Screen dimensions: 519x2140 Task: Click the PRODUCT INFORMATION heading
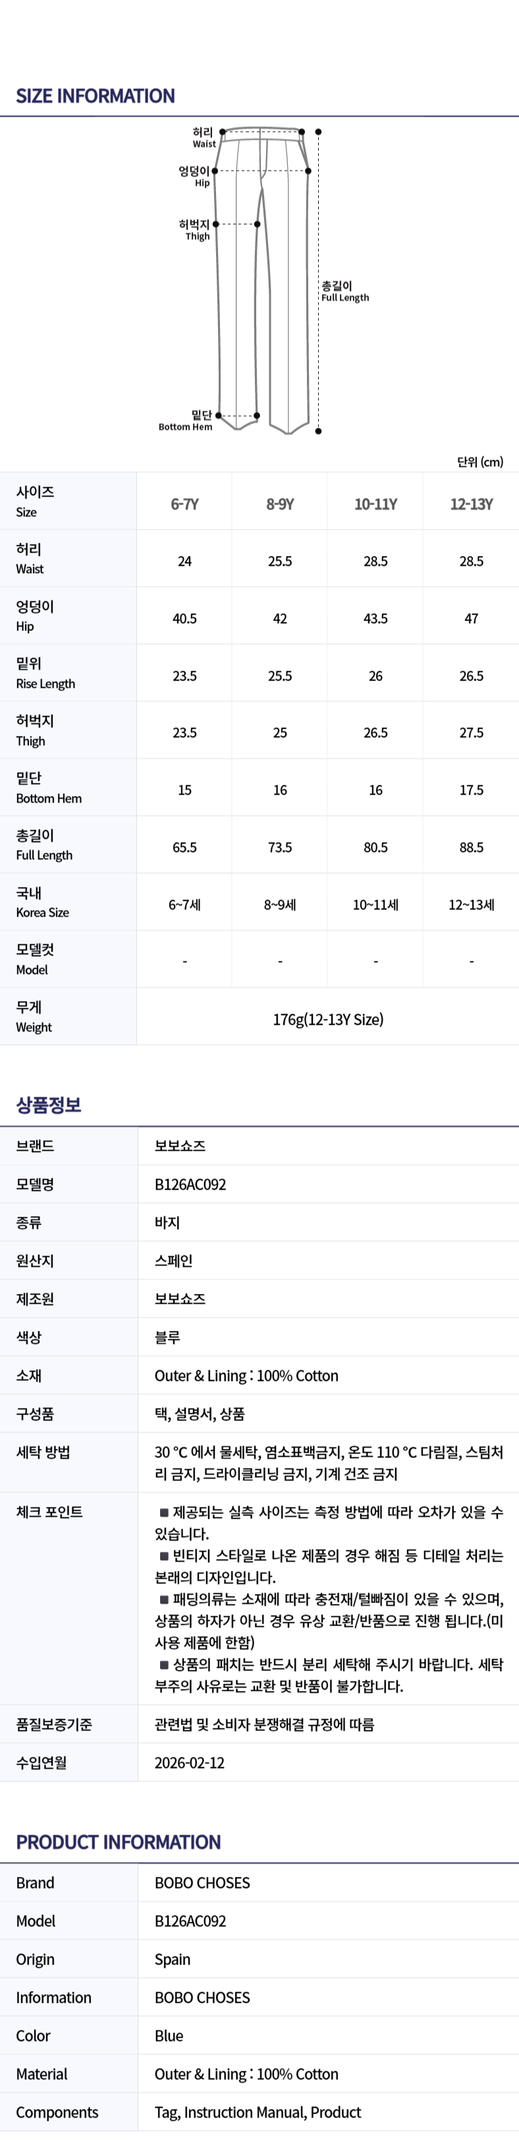coord(119,1843)
